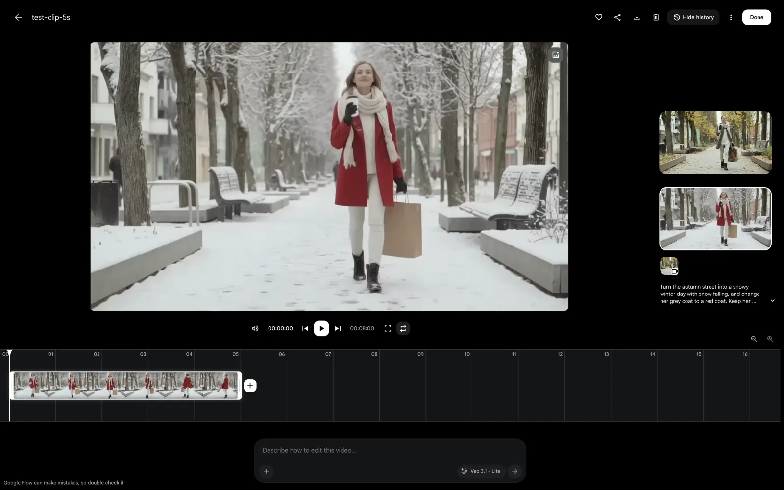Add a clip with the timeline plus button
This screenshot has width=784, height=490.
pos(250,386)
